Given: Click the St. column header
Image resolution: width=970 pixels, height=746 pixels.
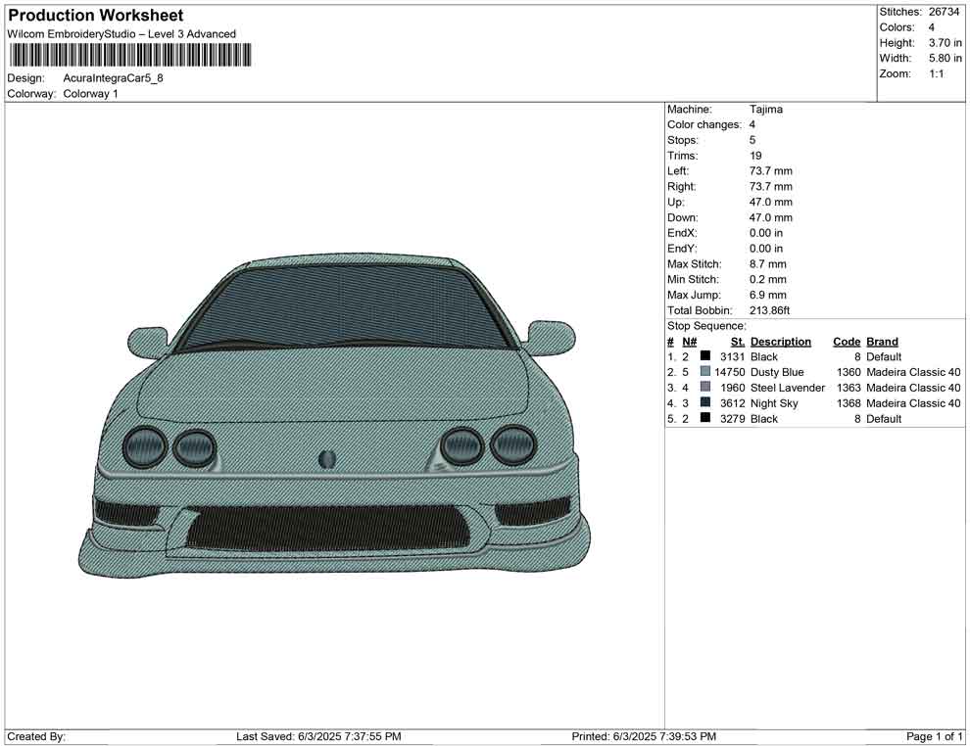Looking at the screenshot, I should point(738,342).
